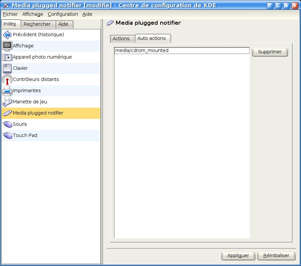
Task: Open the Manette de jeu label
Action: [x=30, y=102]
